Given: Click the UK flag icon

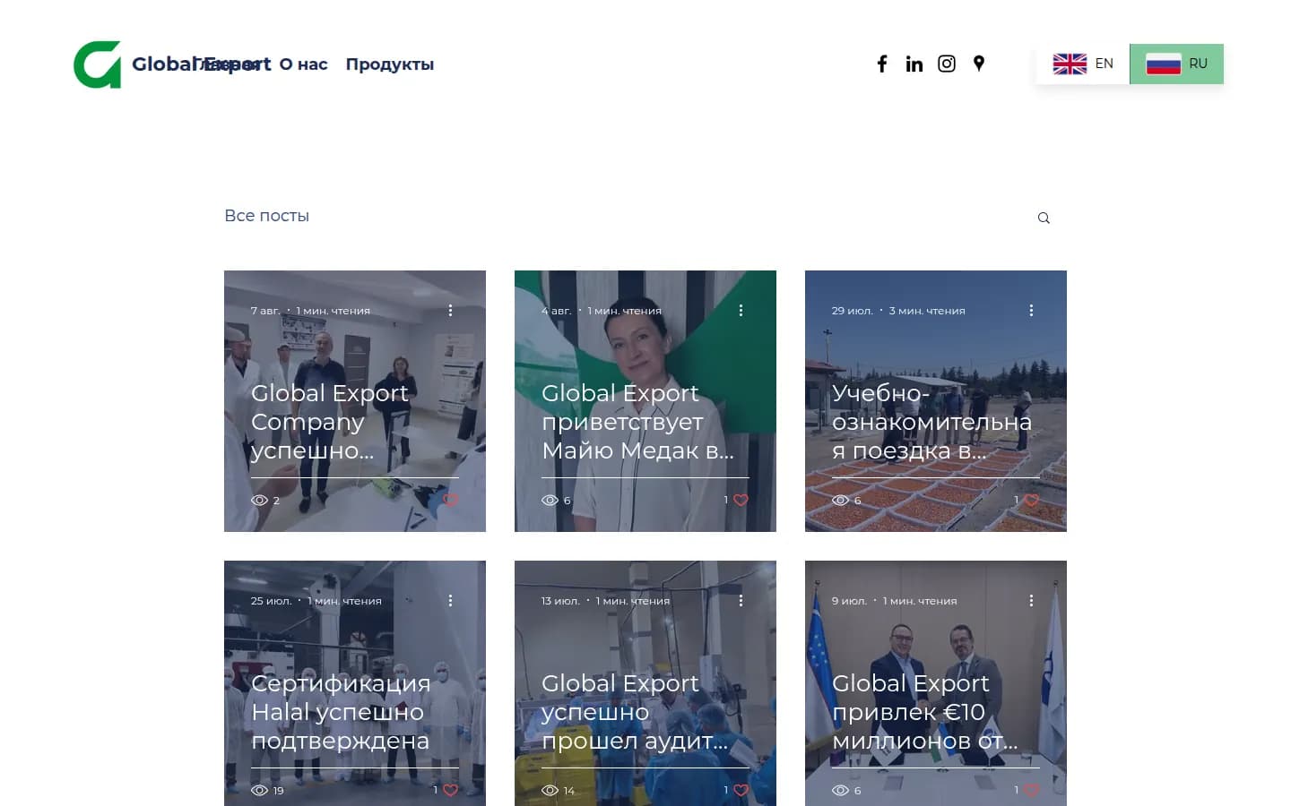Looking at the screenshot, I should coord(1070,64).
